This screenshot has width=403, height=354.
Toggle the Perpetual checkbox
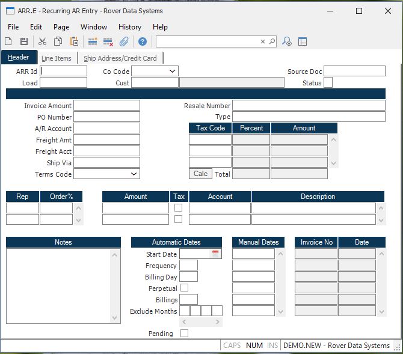point(185,288)
